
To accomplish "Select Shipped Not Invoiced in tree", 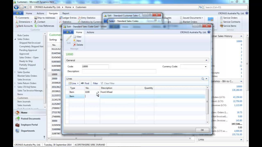I will (x=30, y=43).
